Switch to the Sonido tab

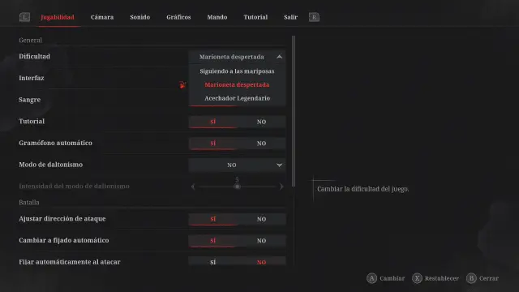(139, 17)
